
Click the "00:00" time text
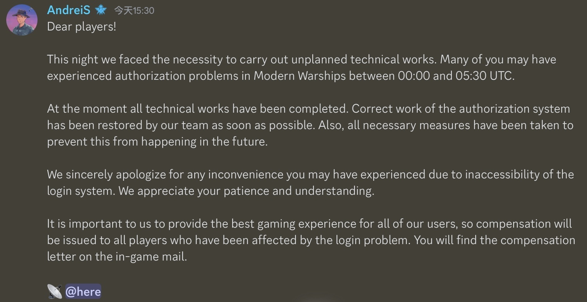(414, 75)
